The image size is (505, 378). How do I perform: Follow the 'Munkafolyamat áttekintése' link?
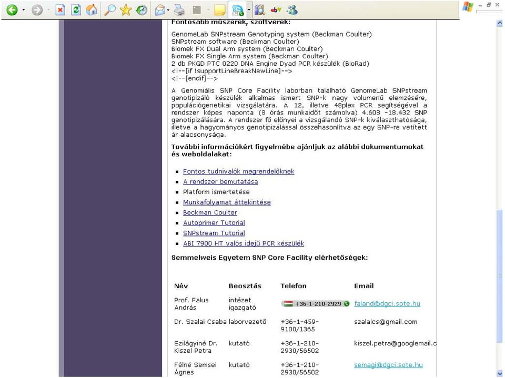click(227, 202)
